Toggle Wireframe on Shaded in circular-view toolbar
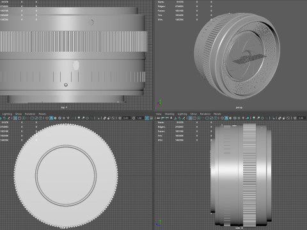The width and height of the screenshot is (307, 230). (59, 118)
